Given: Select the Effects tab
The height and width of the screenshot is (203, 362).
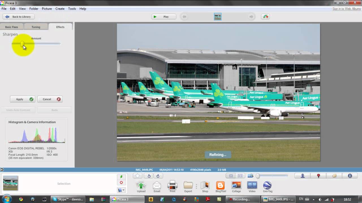Looking at the screenshot, I should pyautogui.click(x=60, y=27).
